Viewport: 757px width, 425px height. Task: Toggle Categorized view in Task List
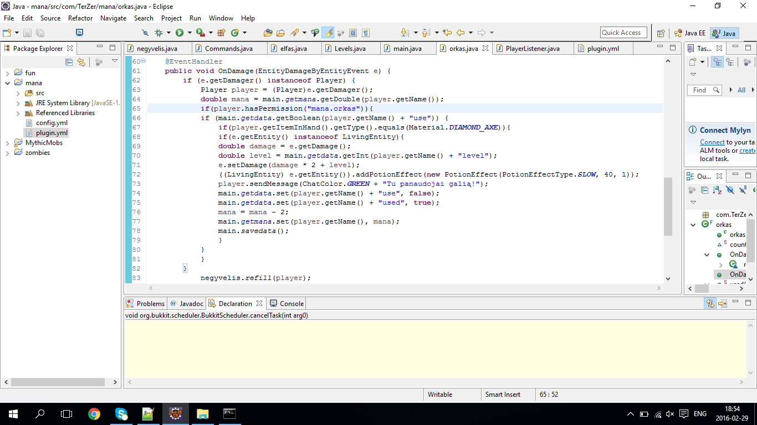[x=718, y=62]
